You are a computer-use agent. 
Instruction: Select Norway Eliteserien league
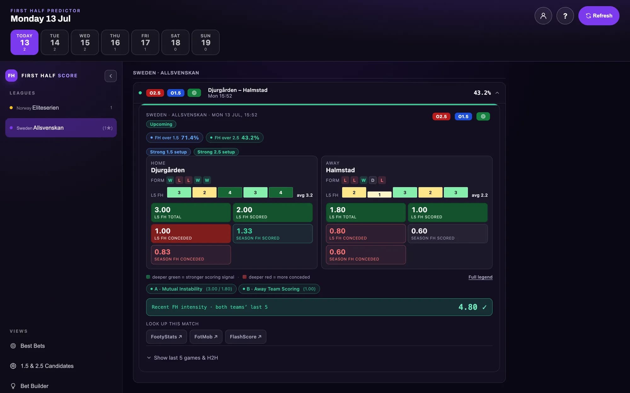tap(61, 108)
